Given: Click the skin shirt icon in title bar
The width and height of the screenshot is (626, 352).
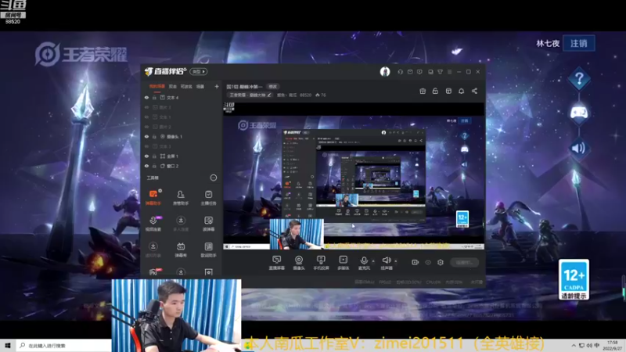Looking at the screenshot, I should click(x=440, y=72).
